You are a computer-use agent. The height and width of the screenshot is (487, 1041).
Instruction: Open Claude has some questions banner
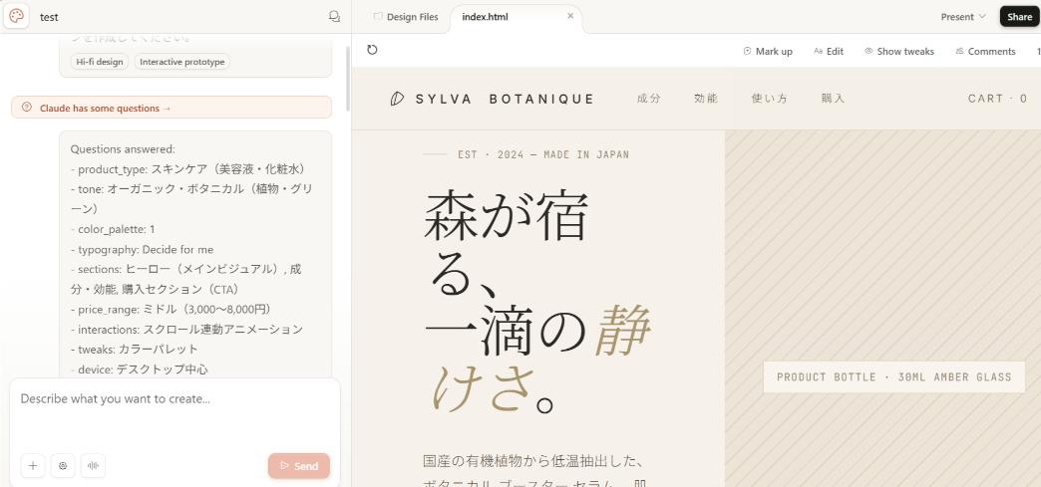(x=172, y=108)
